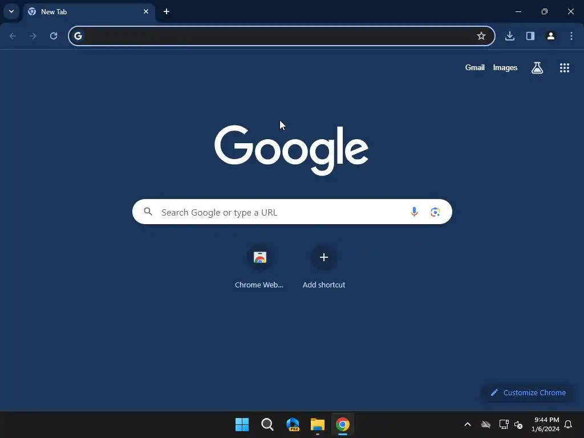The height and width of the screenshot is (438, 584).
Task: Focus the Chrome address bar
Action: click(x=282, y=36)
